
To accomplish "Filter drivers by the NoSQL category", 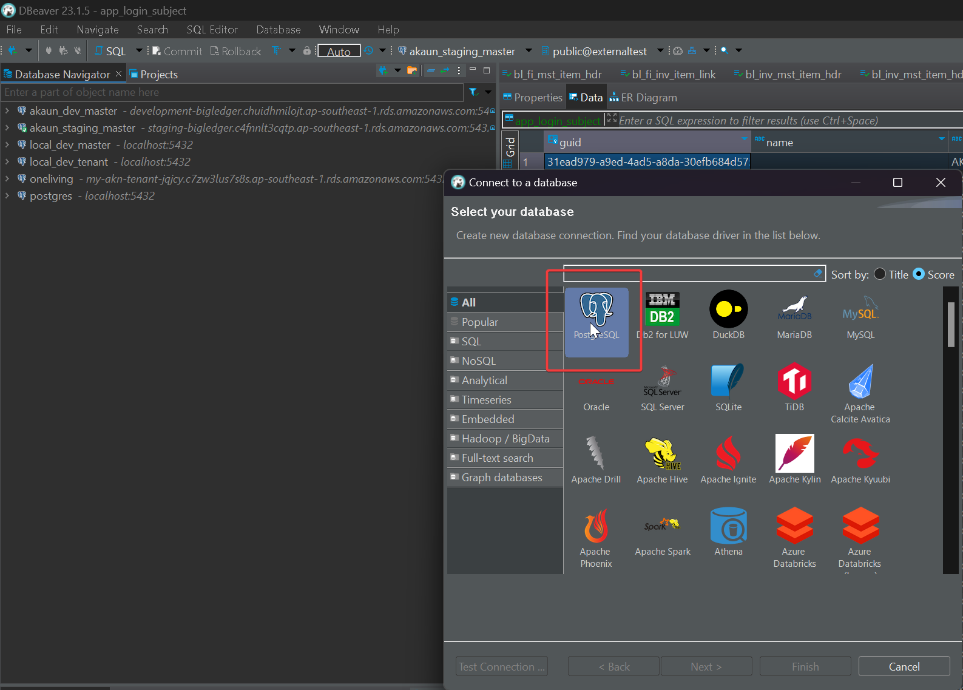I will (x=479, y=361).
